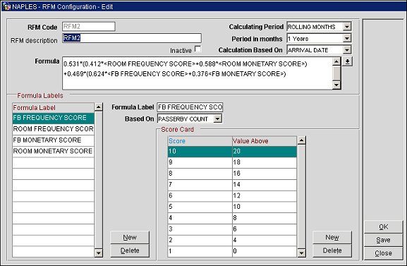Select the value above 4 cell

pyautogui.click(x=265, y=241)
